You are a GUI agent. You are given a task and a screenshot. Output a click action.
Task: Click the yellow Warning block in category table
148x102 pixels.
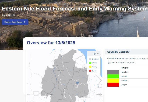coord(113,81)
